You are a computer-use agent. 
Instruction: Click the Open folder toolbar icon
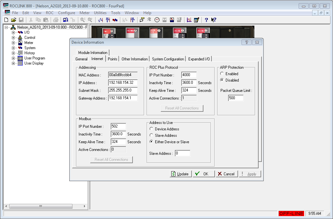point(13,20)
